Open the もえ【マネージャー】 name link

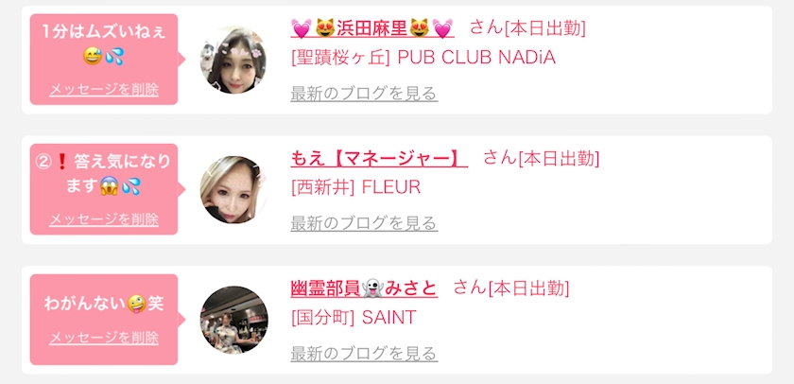[379, 158]
